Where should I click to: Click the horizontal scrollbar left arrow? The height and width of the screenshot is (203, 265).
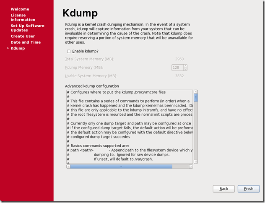(68, 167)
